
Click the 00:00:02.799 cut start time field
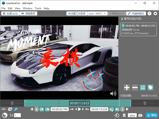click(60, 109)
